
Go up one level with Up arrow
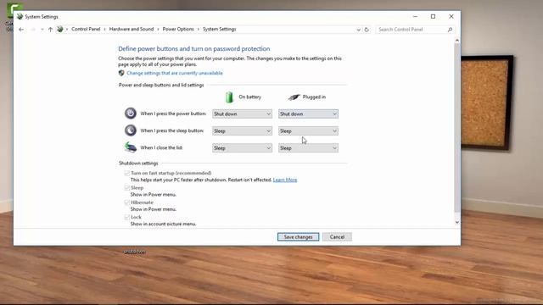tap(50, 30)
